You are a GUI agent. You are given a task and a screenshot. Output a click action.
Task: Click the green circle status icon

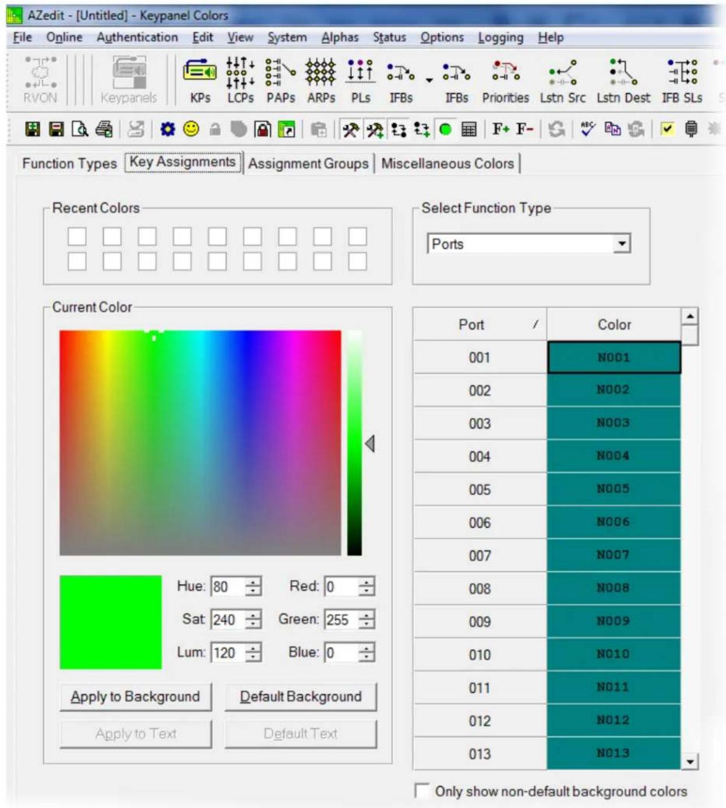click(446, 129)
